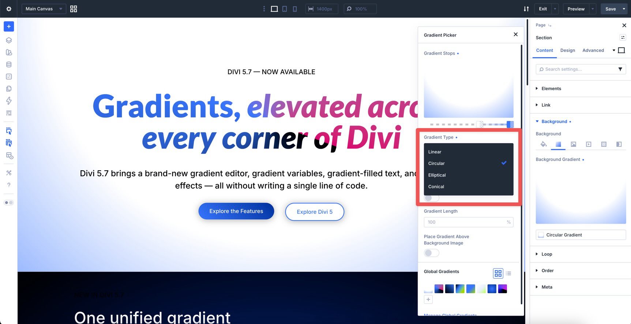Screen dimensions: 631x324
Task: Select the Linear gradient type
Action: (469, 152)
